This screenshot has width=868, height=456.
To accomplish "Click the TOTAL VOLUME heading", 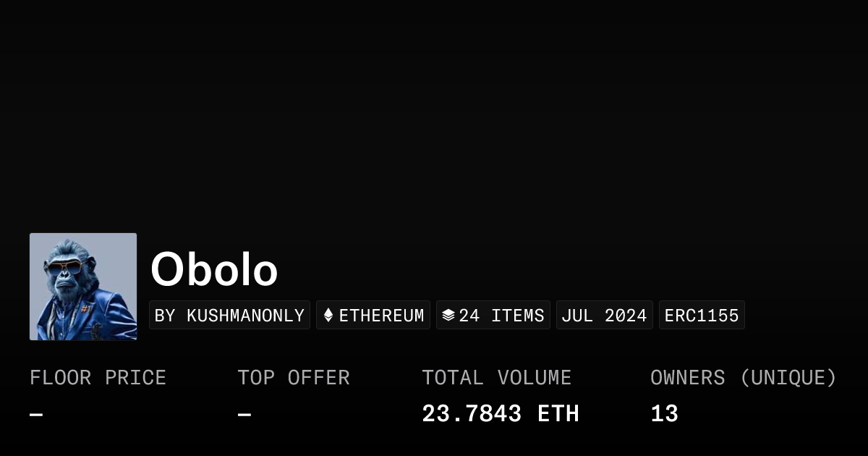I will [x=497, y=378].
